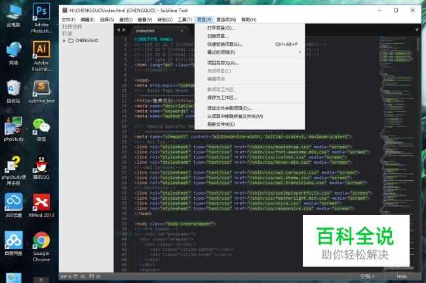426x283 pixels.
Task: Open the 编辑(E) menu
Action: [x=87, y=20]
